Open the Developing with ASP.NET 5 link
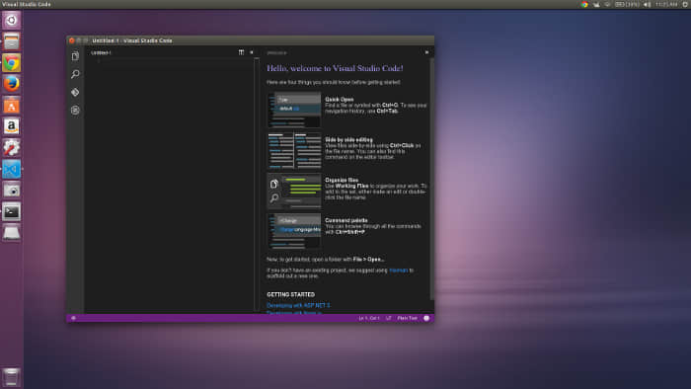 coord(298,305)
